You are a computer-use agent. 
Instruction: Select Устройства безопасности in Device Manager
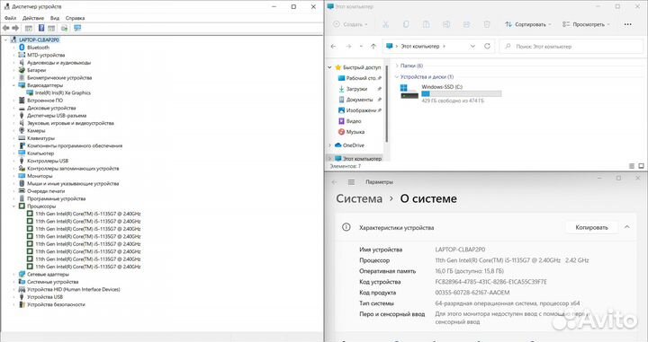56,304
